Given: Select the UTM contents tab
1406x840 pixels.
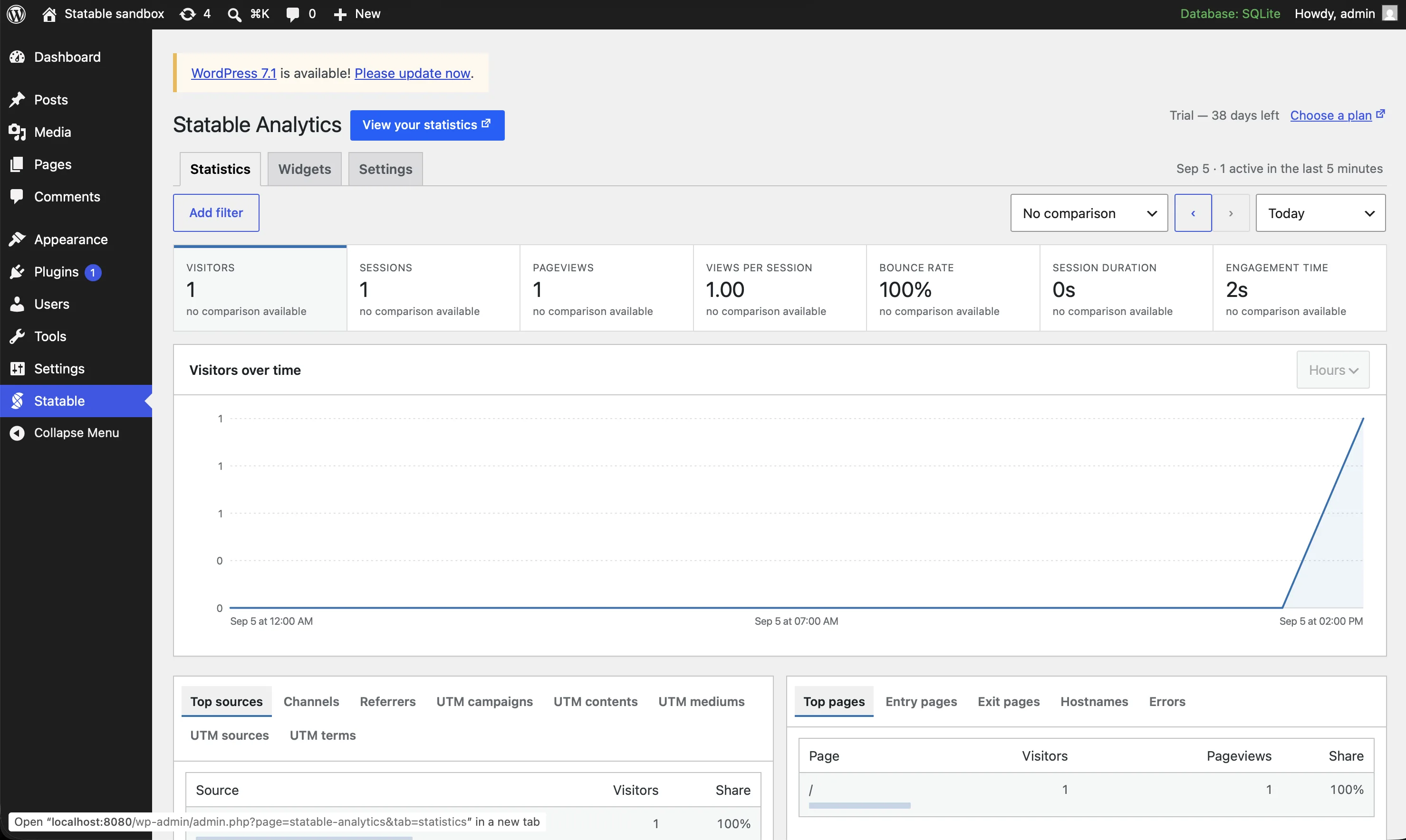Looking at the screenshot, I should click(x=596, y=701).
